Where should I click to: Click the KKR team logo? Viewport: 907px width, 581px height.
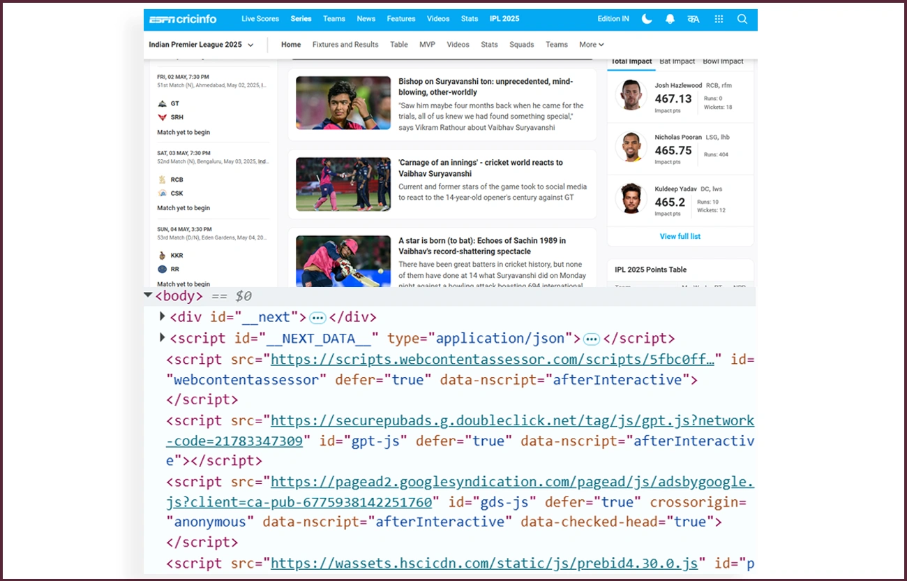163,256
